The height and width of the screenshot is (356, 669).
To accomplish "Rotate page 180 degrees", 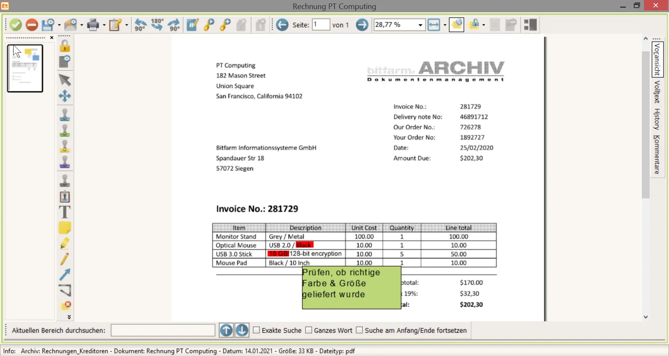I will pos(157,24).
